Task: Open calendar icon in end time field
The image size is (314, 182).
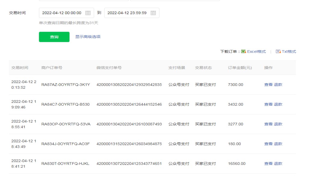Action: [x=153, y=13]
